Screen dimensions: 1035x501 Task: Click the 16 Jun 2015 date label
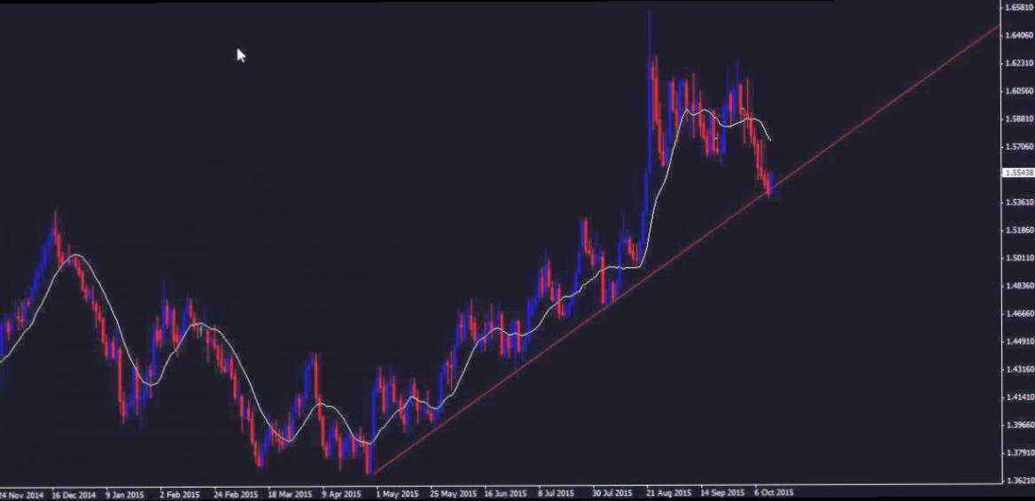(x=506, y=494)
